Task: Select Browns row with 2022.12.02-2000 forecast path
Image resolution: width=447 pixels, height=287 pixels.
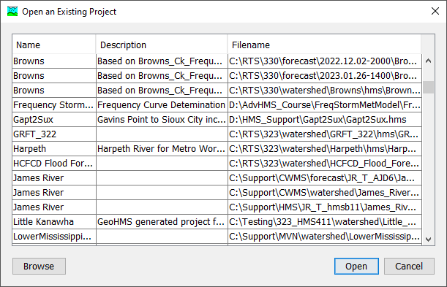Action: tap(217, 61)
